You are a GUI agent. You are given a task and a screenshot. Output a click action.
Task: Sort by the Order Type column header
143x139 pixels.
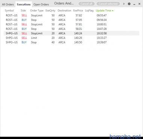pyautogui.click(x=37, y=11)
